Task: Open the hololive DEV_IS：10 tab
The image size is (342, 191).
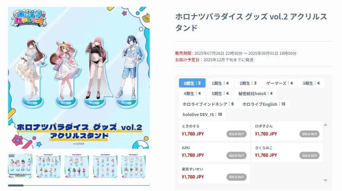Action: click(202, 115)
